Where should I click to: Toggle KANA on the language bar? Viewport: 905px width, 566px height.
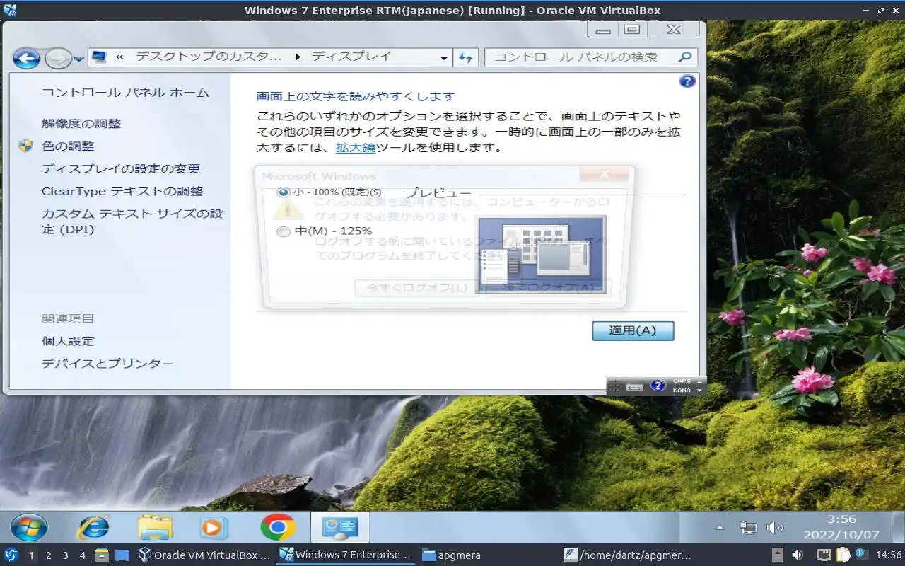coord(682,390)
